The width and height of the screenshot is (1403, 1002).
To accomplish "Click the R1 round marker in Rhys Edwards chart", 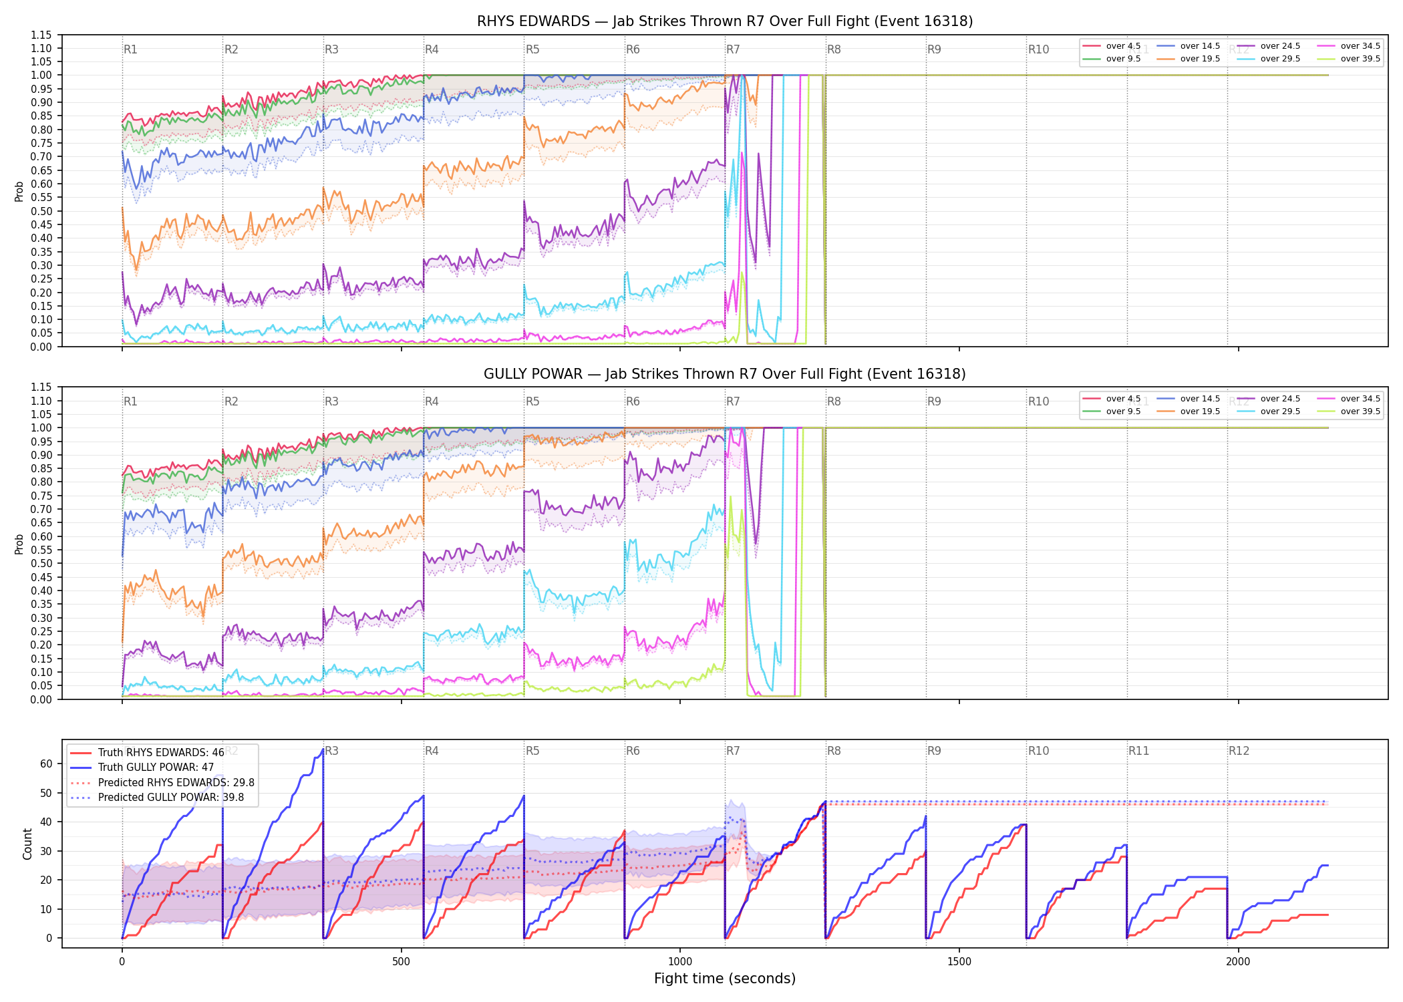I will coord(130,49).
